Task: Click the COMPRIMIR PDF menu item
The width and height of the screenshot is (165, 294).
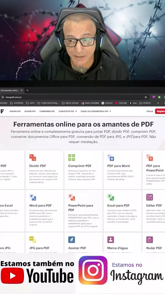Action: pos(47,112)
